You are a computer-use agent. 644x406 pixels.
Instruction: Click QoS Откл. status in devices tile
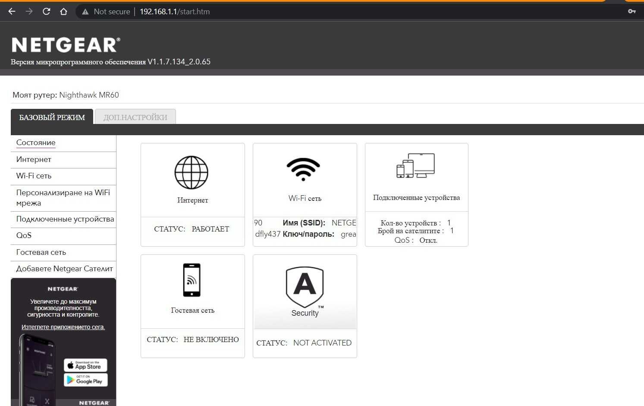(416, 240)
